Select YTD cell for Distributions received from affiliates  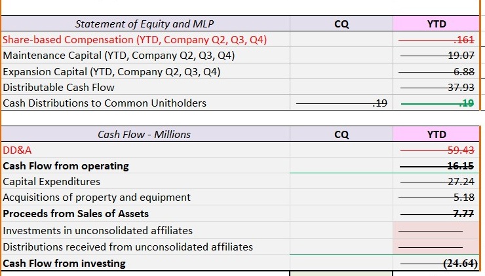[x=436, y=247]
